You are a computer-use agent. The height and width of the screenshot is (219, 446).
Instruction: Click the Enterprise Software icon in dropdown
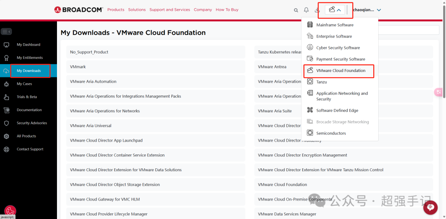pyautogui.click(x=310, y=36)
